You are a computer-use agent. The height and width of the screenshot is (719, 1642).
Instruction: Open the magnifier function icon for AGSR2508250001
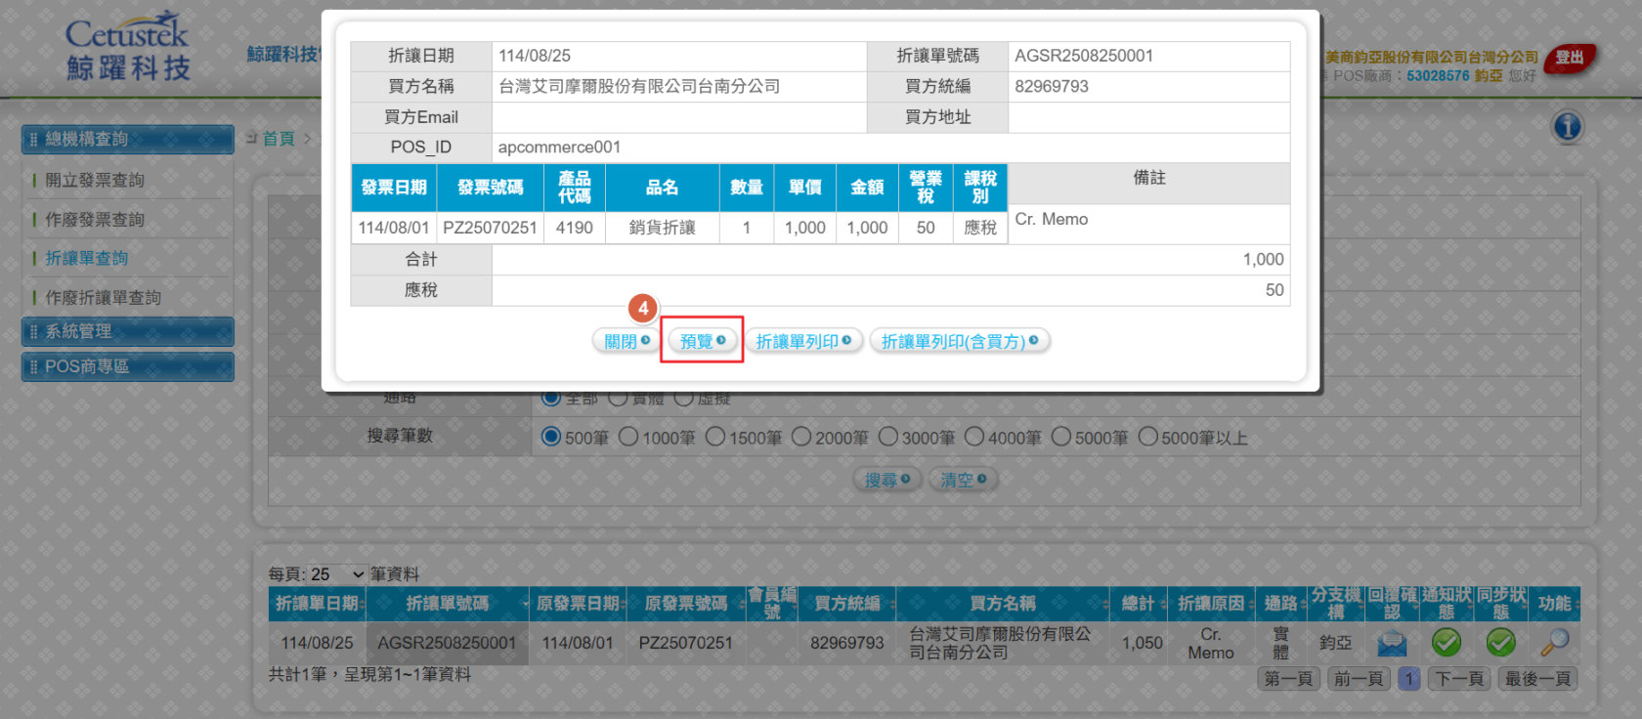click(1554, 642)
